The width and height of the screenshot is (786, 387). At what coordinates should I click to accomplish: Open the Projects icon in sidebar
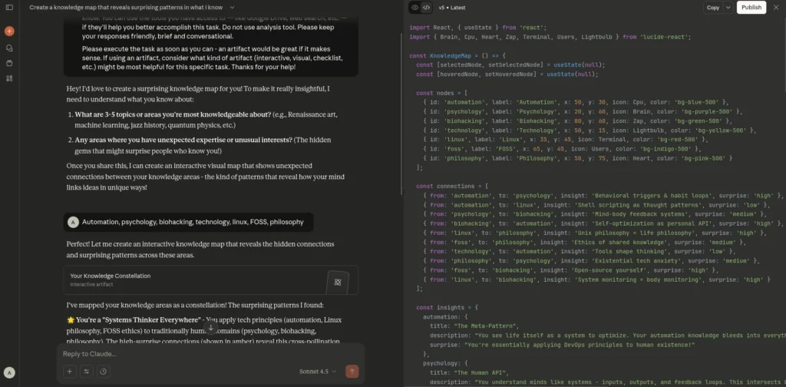point(9,63)
